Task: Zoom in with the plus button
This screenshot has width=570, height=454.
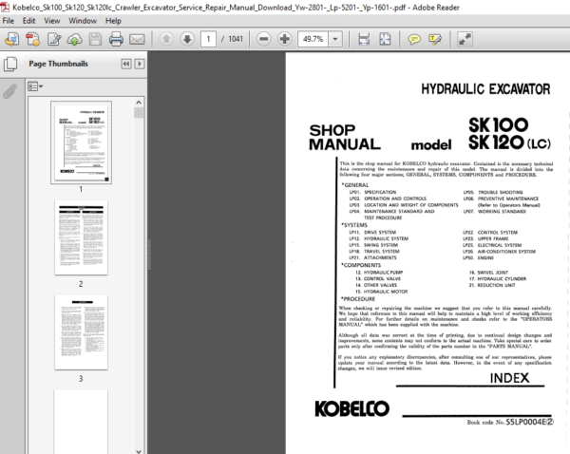Action: [283, 40]
